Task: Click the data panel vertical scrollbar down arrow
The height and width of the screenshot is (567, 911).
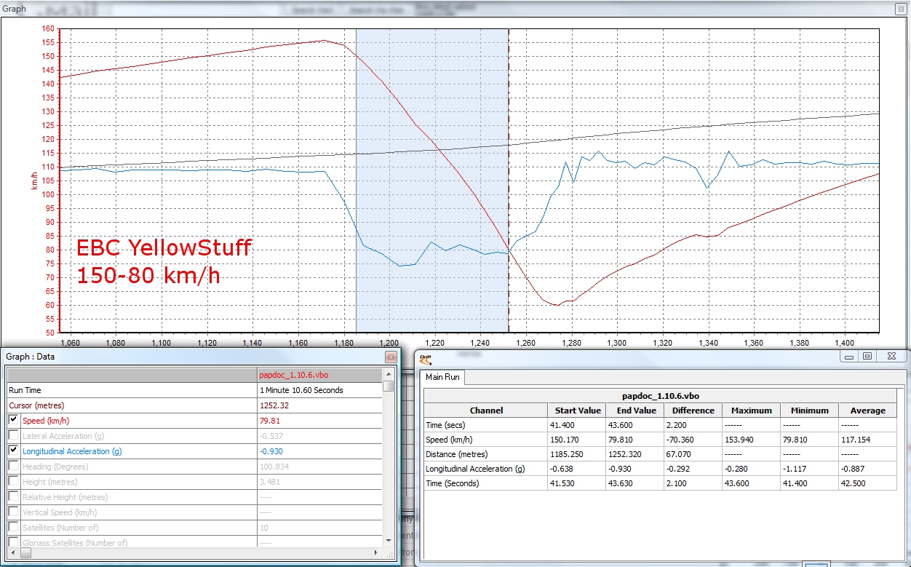Action: 389,540
